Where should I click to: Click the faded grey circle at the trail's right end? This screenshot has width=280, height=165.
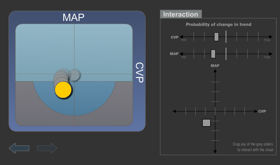coord(75,75)
